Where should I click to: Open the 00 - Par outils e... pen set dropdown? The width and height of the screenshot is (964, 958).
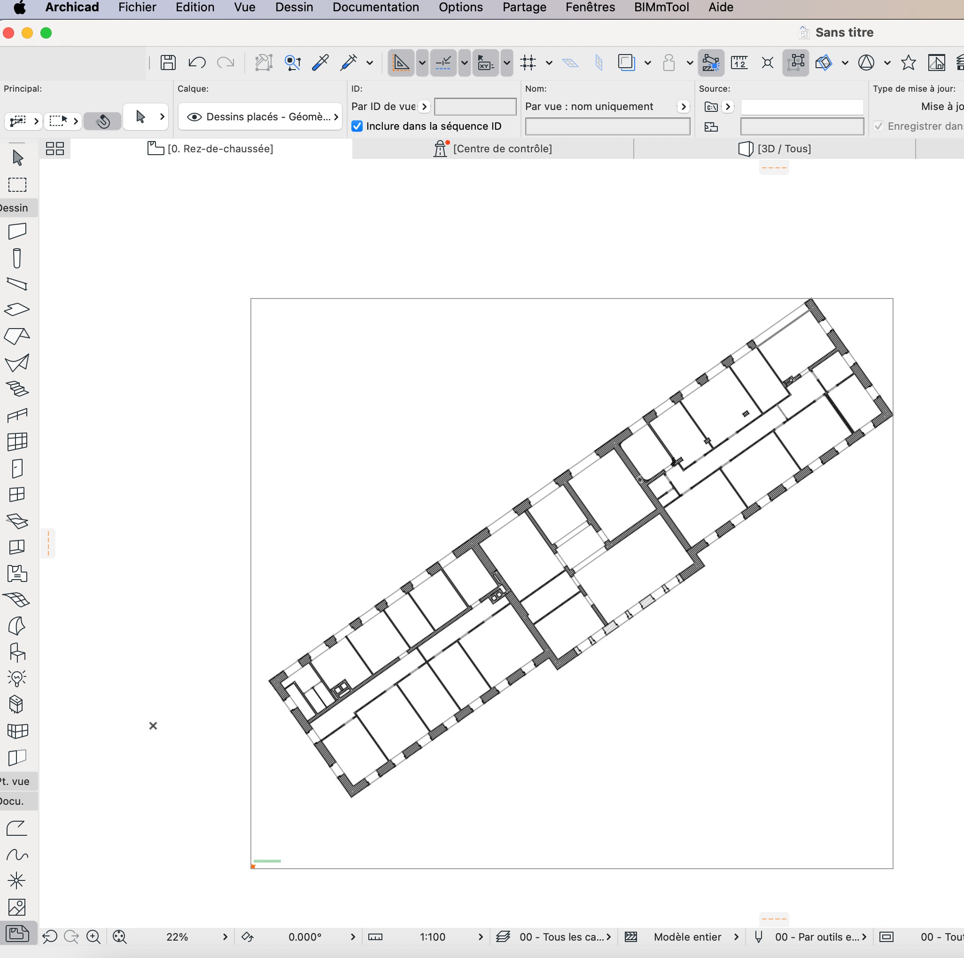tap(821, 937)
